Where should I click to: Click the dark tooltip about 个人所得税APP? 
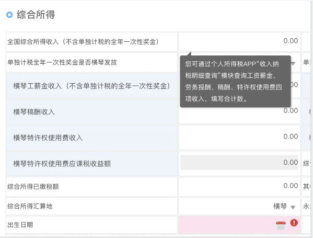click(x=235, y=81)
